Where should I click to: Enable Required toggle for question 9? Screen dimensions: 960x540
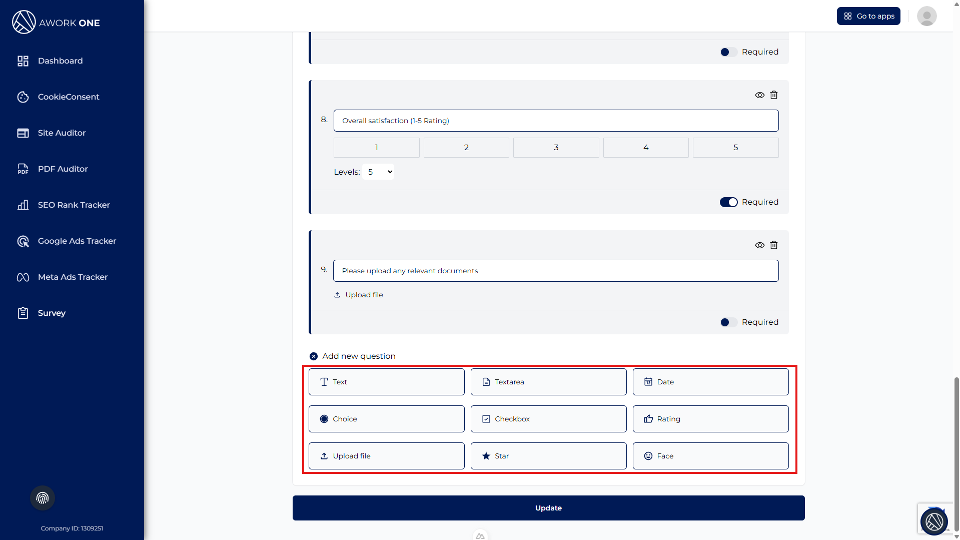[728, 322]
